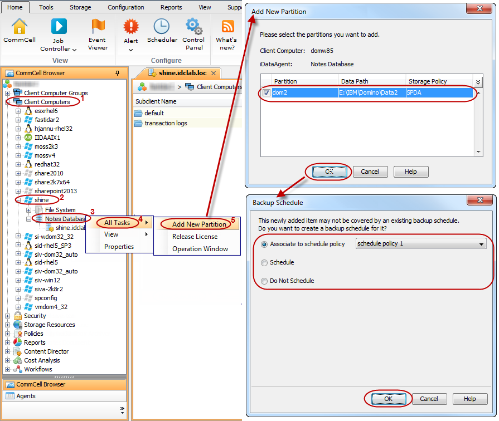Viewport: 499px width, 421px height.
Task: Expand the Security tree node
Action: (x=8, y=316)
